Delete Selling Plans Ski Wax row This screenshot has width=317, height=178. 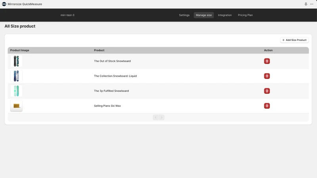pos(267,106)
